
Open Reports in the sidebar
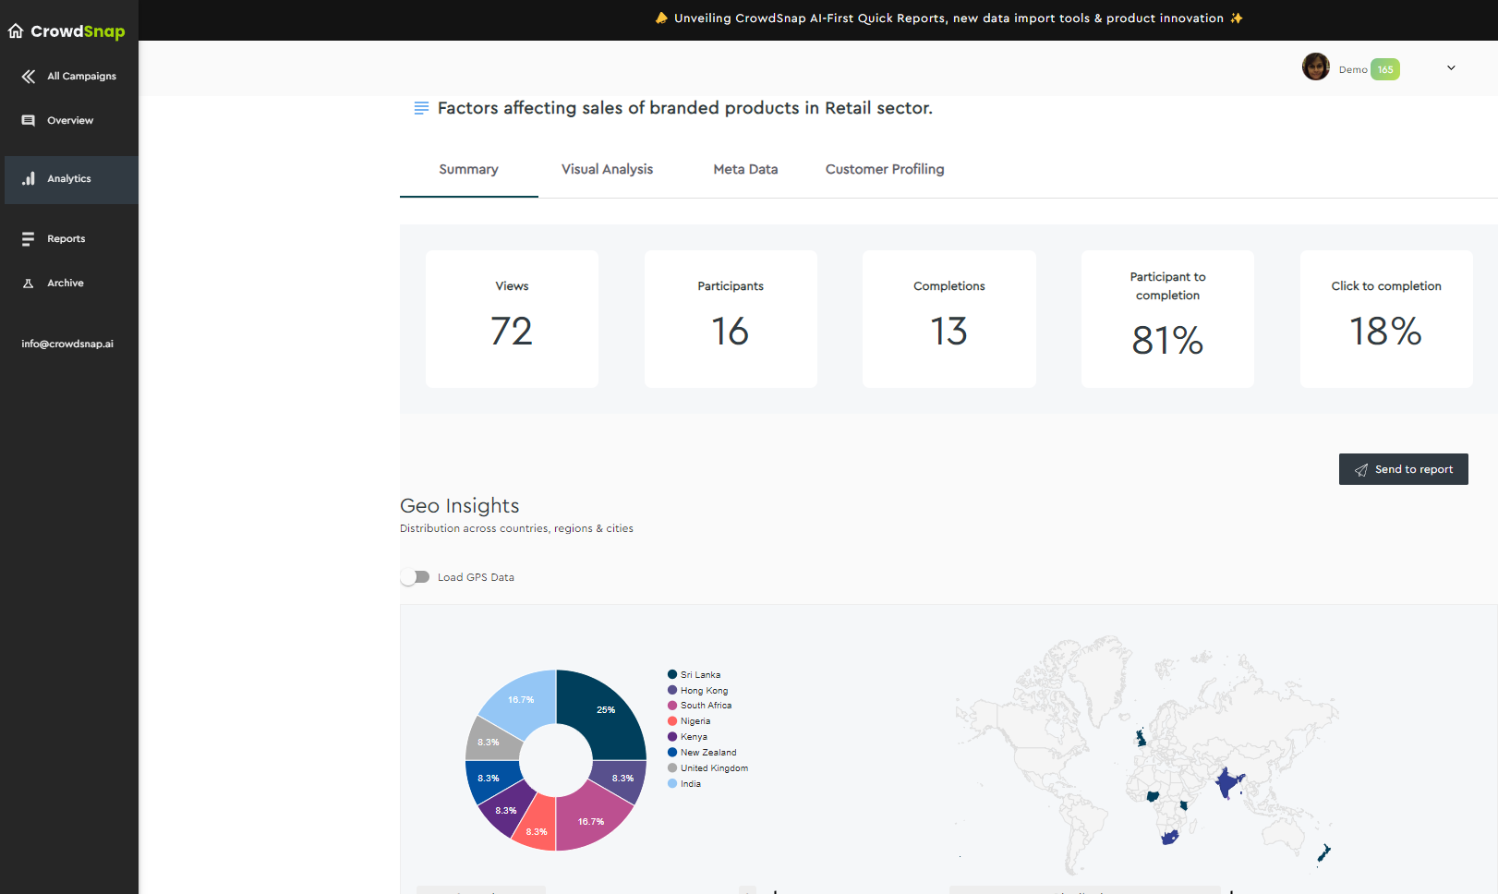[69, 239]
